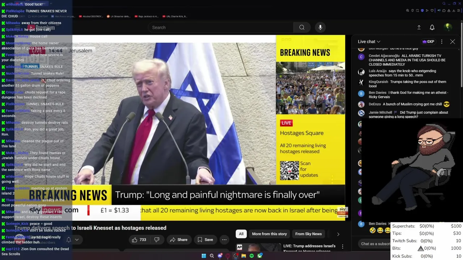Open the Windows Start button
Viewport: 463px width, 260px height.
(x=204, y=256)
